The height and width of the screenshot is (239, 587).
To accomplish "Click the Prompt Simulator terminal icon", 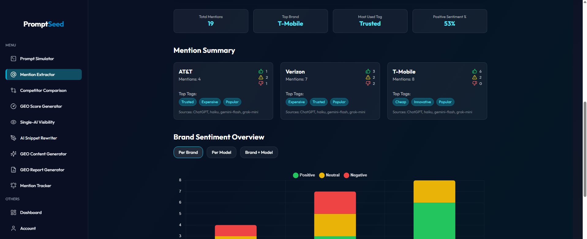I will [13, 59].
